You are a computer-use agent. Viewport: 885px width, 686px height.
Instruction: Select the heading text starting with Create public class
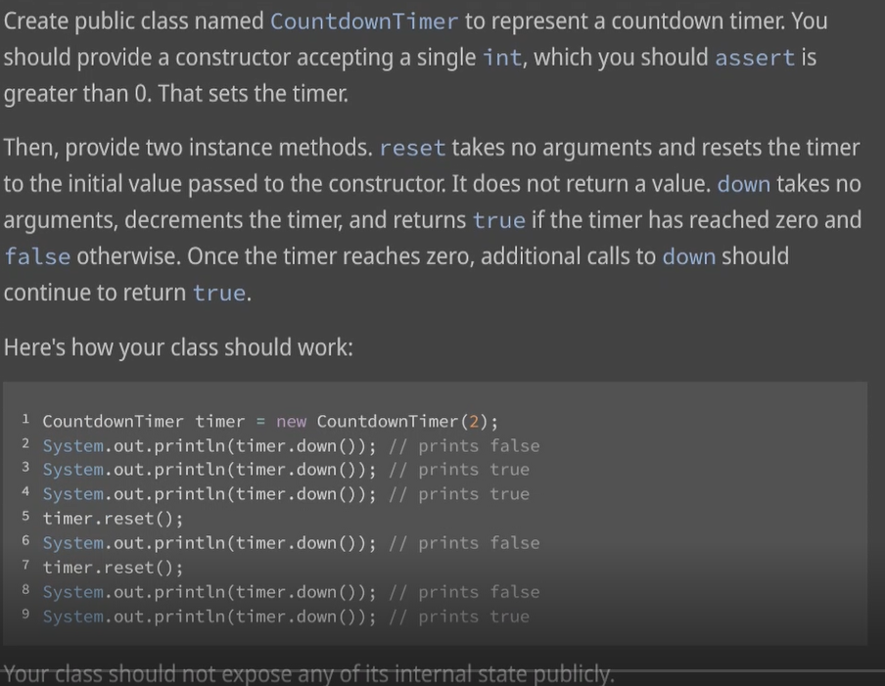(x=127, y=21)
